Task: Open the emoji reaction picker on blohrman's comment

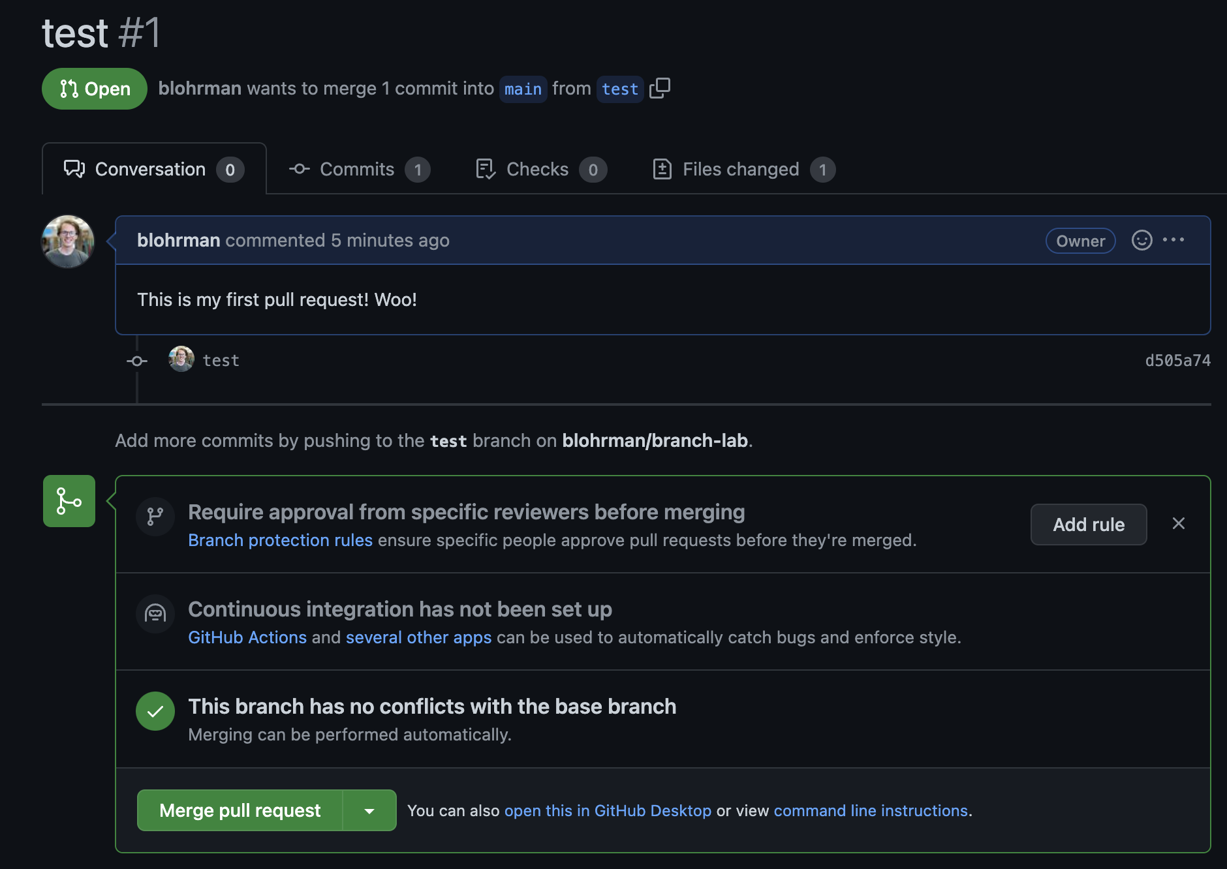Action: point(1142,240)
